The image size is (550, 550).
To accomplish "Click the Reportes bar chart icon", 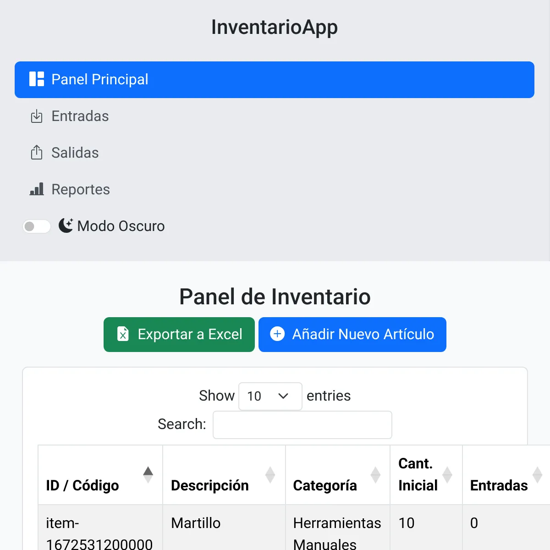I will 37,189.
